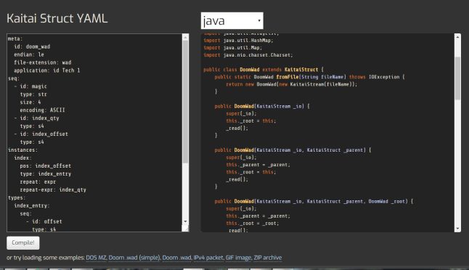Viewport: 469px width, 270px height.
Task: Click YAML editor scroll-up arrow
Action: (185, 37)
